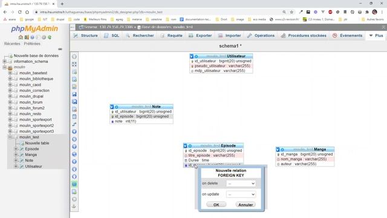Switch the designer to fullscreen view
The height and width of the screenshot is (218, 387).
[x=74, y=64]
